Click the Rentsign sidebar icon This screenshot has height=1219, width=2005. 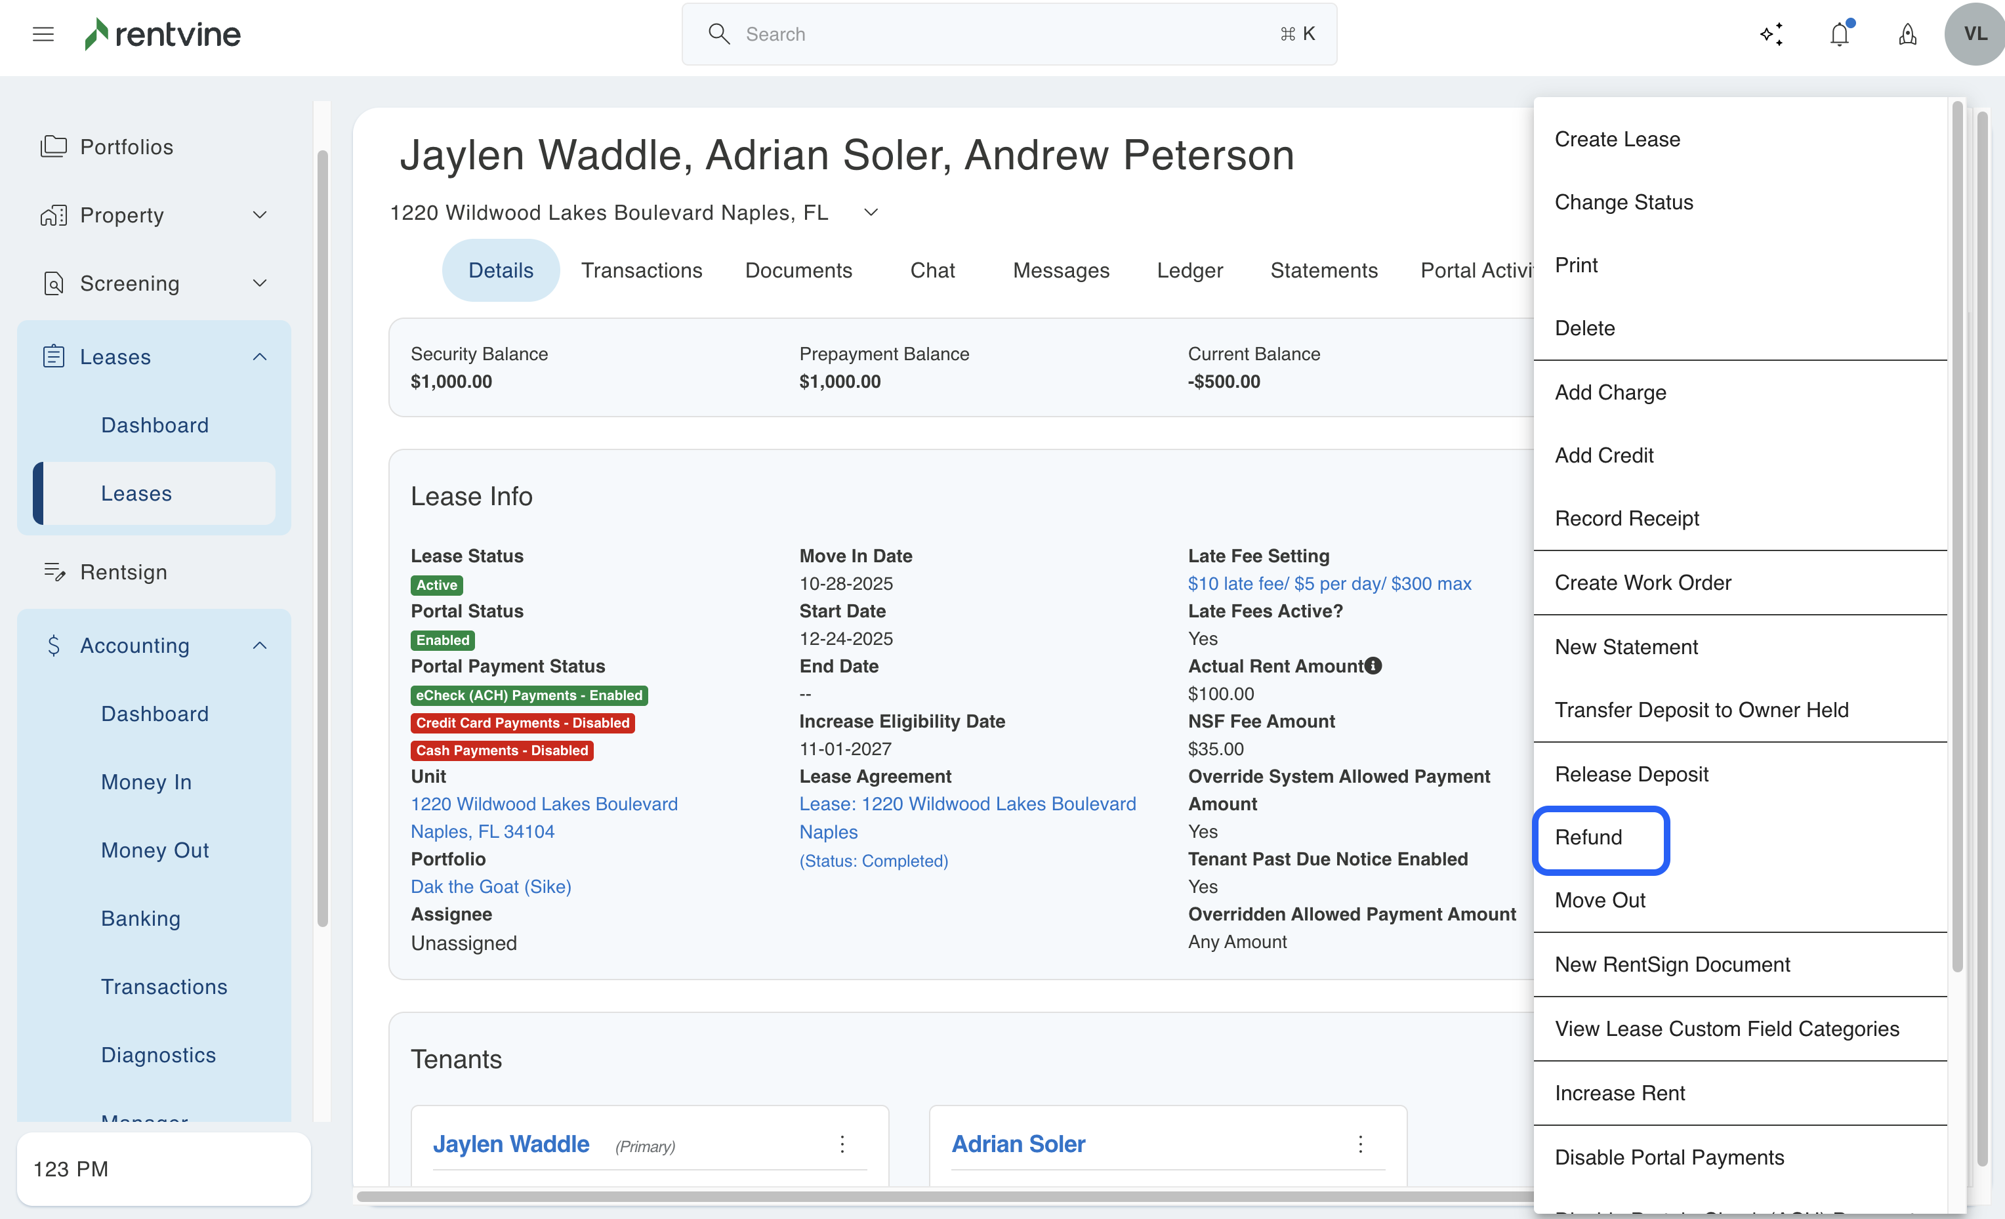54,572
